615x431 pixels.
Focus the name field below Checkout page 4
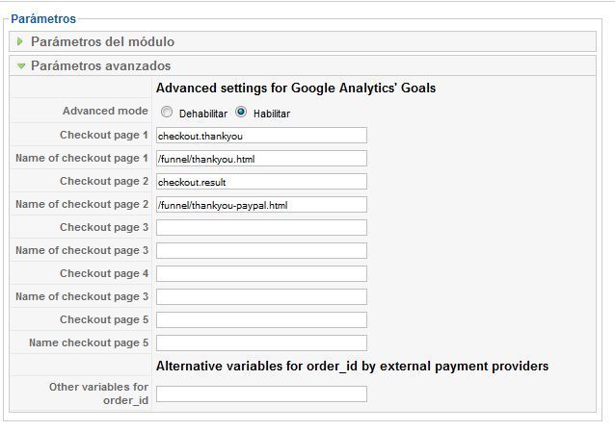[261, 297]
